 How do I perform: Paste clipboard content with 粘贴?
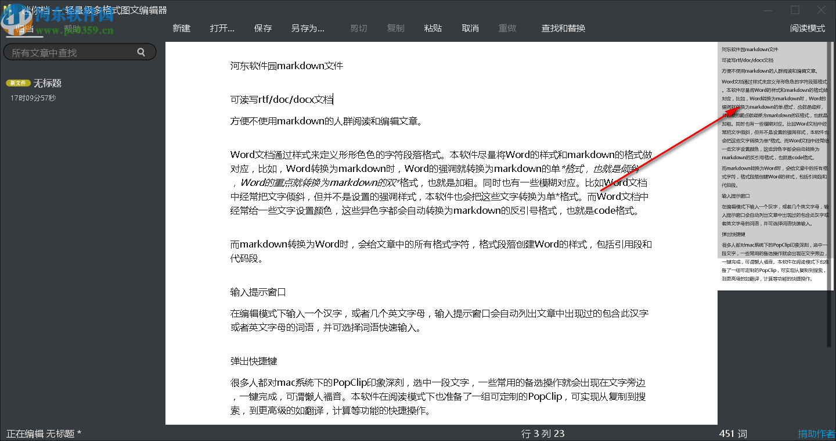coord(433,28)
